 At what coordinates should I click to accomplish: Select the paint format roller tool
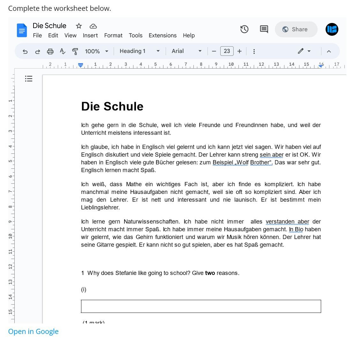coord(75,51)
